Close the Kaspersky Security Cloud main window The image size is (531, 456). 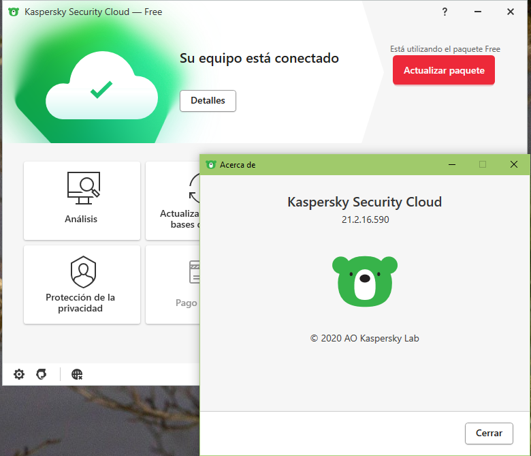click(511, 12)
